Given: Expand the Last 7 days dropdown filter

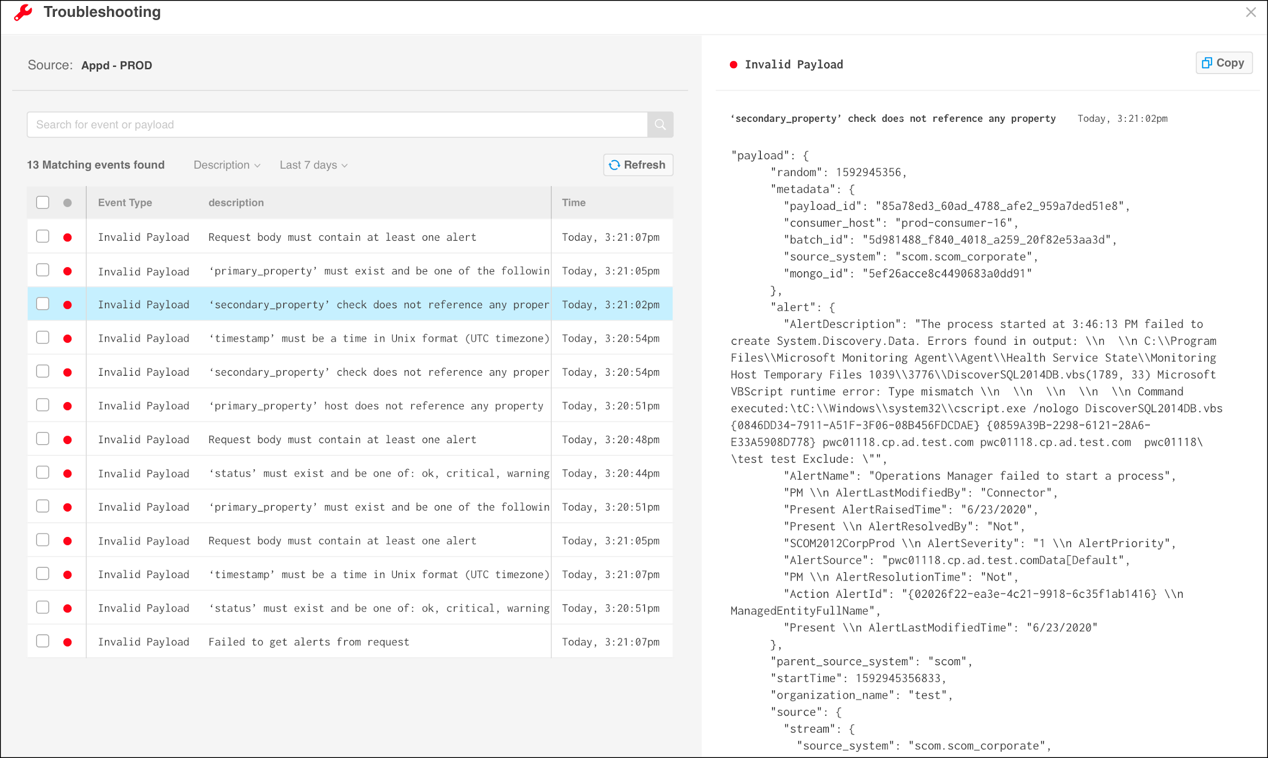Looking at the screenshot, I should click(312, 165).
